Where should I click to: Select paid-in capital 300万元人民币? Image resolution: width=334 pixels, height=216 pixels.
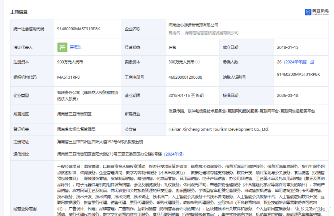pos(182,62)
